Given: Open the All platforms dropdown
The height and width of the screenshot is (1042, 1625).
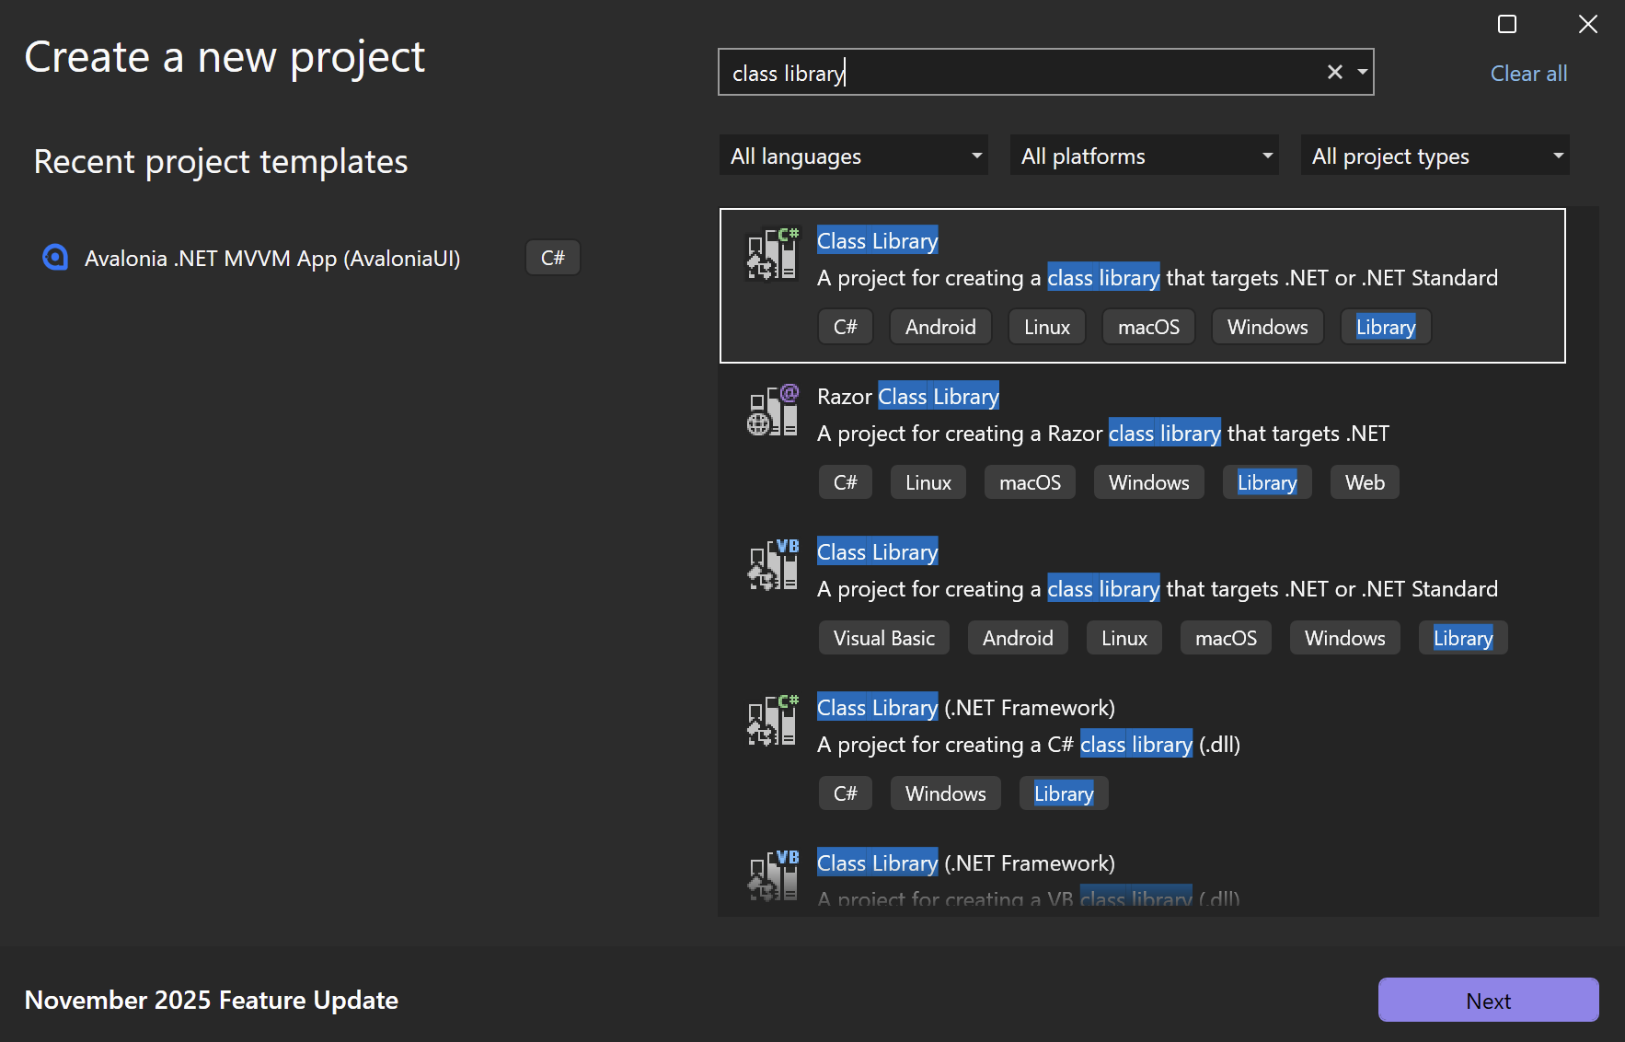Looking at the screenshot, I should (x=1144, y=155).
